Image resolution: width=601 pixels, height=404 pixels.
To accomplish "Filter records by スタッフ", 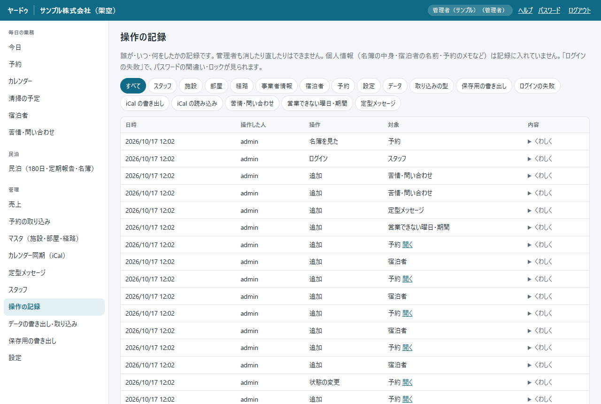I will (162, 86).
